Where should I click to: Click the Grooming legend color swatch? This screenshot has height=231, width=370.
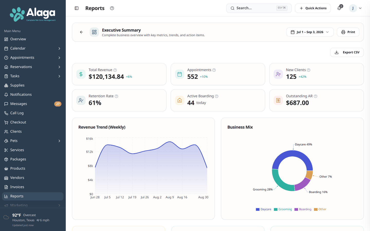click(x=276, y=209)
